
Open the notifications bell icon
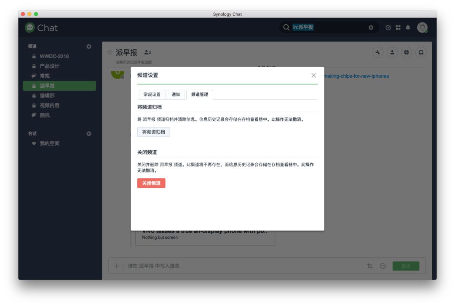click(408, 27)
